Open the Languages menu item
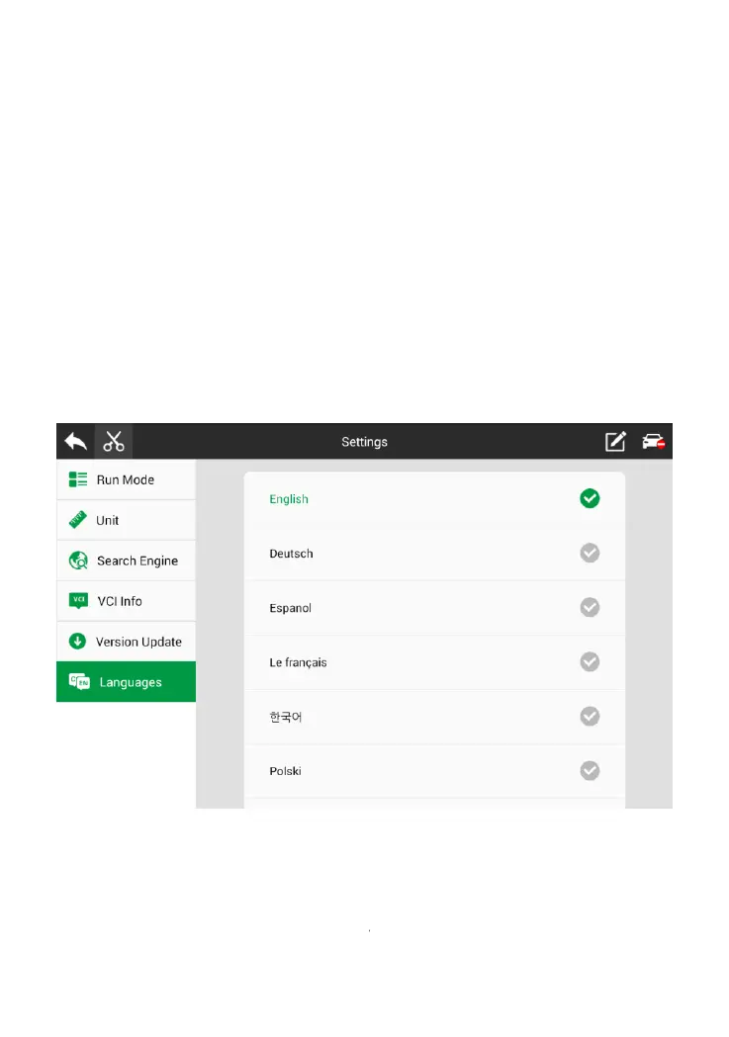Image resolution: width=729 pixels, height=1037 pixels. tap(126, 682)
